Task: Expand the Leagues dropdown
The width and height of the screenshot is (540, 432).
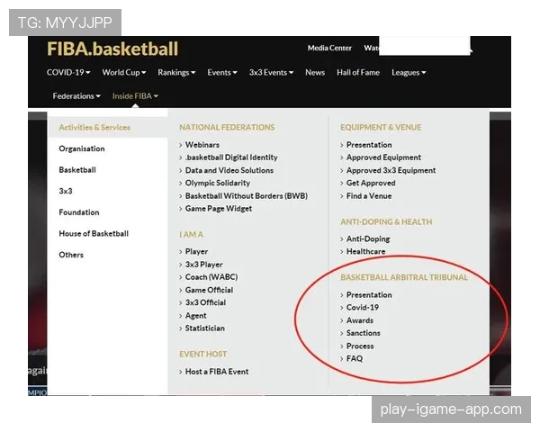Action: click(x=409, y=72)
